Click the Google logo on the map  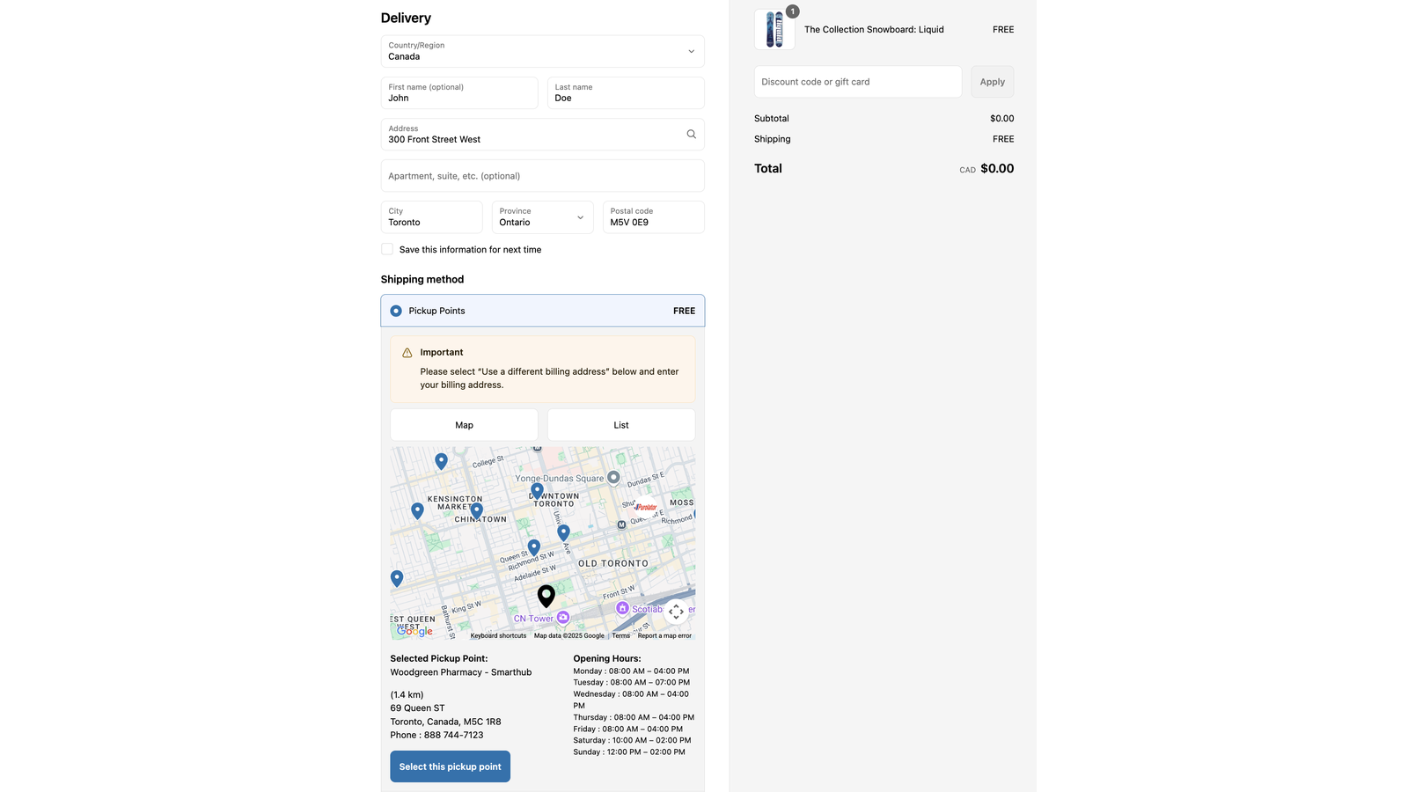414,631
